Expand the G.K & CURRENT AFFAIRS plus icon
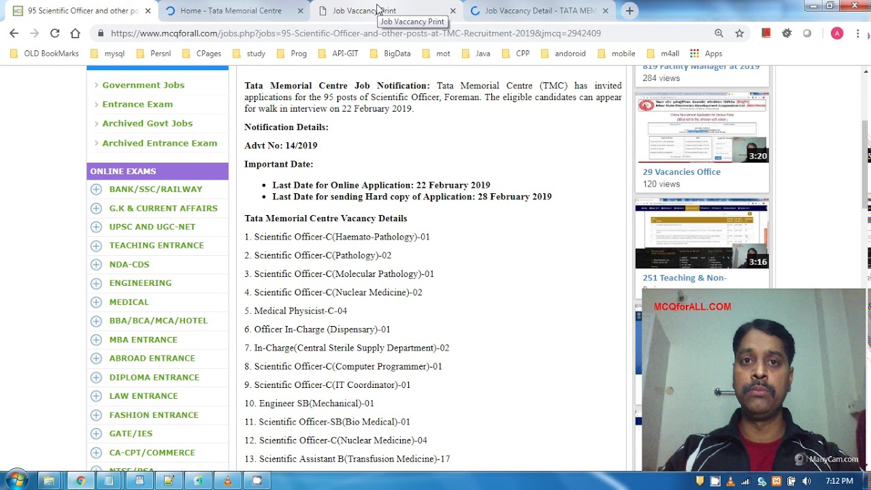The height and width of the screenshot is (490, 871). 96,208
